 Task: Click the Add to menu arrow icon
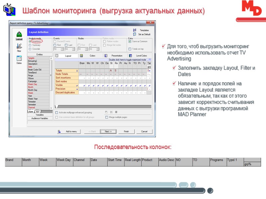[x=60, y=131]
